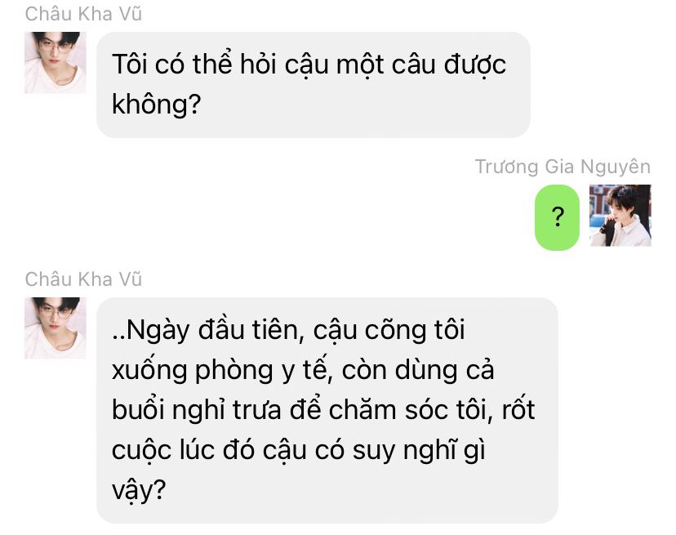Viewport: 676px width, 535px height.
Task: Click topmost Châu Kha Vũ name label
Action: pos(83,14)
